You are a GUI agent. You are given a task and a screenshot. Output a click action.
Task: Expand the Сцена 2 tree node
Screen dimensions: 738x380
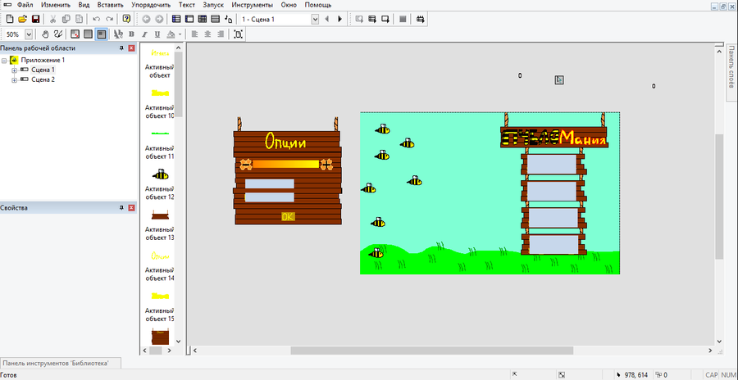click(14, 80)
